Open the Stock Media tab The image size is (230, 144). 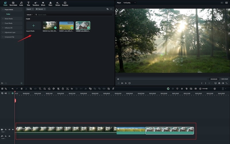pyautogui.click(x=13, y=3)
